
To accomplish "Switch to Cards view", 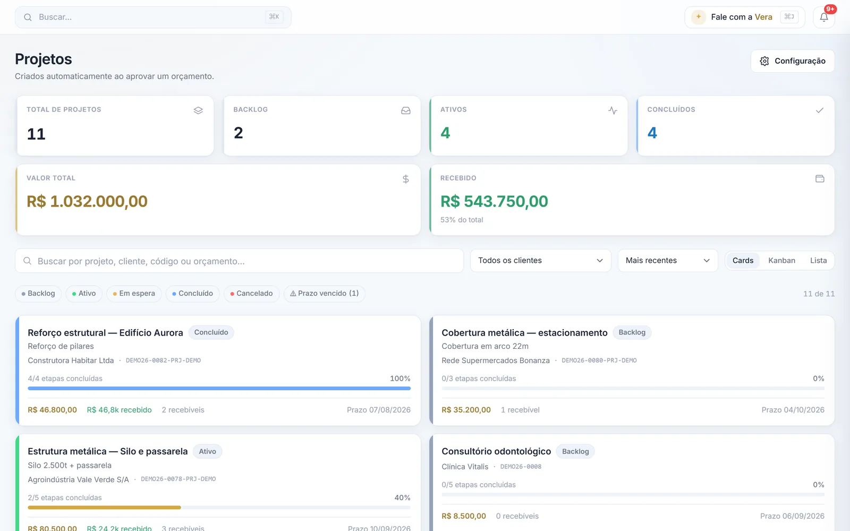I will click(743, 261).
